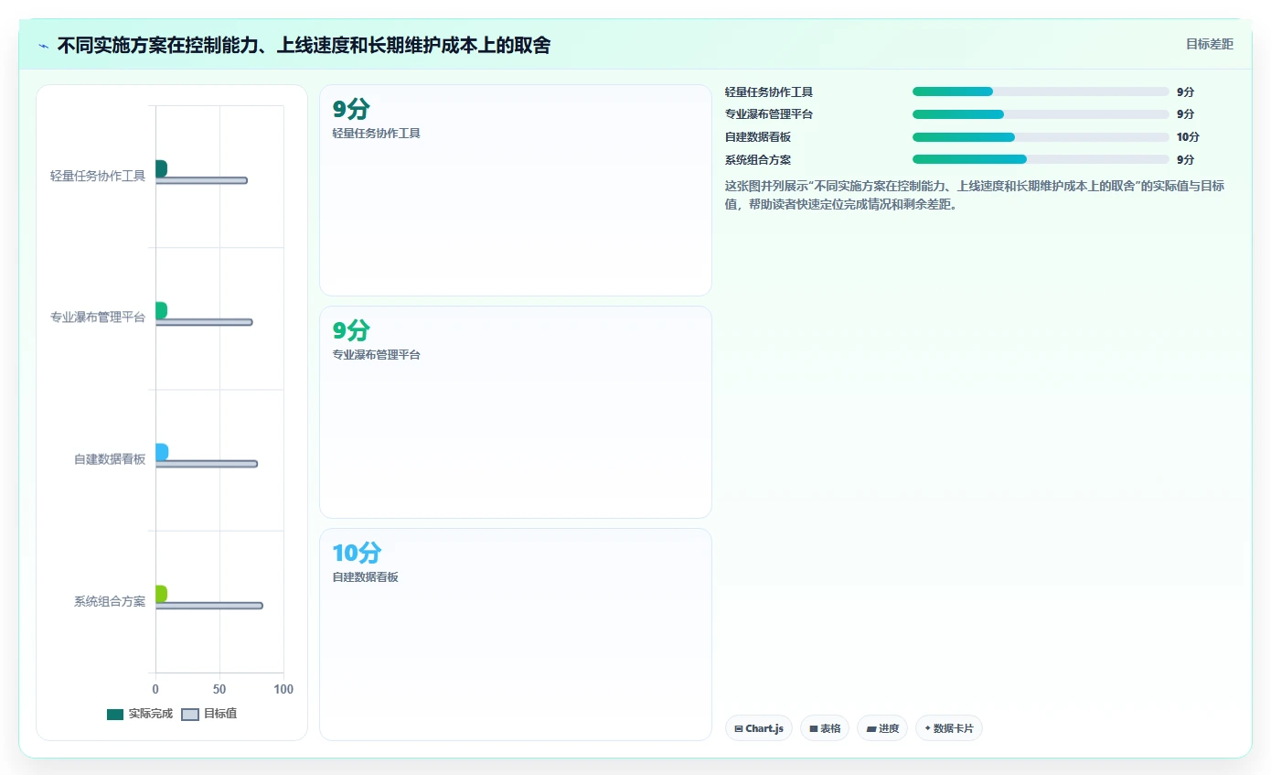Click the 9分 value after the 系统组合方案 progress bar

pyautogui.click(x=1185, y=159)
